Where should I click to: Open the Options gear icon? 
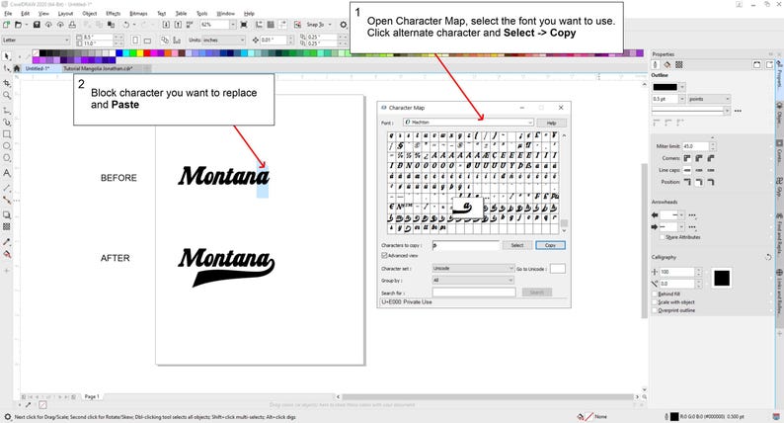344,25
